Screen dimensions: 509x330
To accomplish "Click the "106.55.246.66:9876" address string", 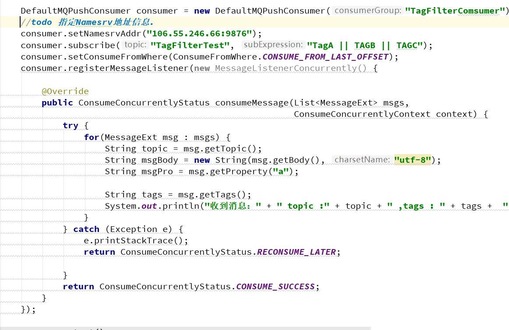I will (201, 34).
